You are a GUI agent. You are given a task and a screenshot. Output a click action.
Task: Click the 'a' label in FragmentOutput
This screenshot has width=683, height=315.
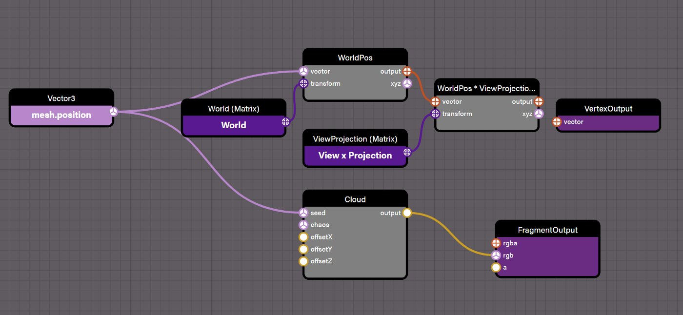[505, 267]
